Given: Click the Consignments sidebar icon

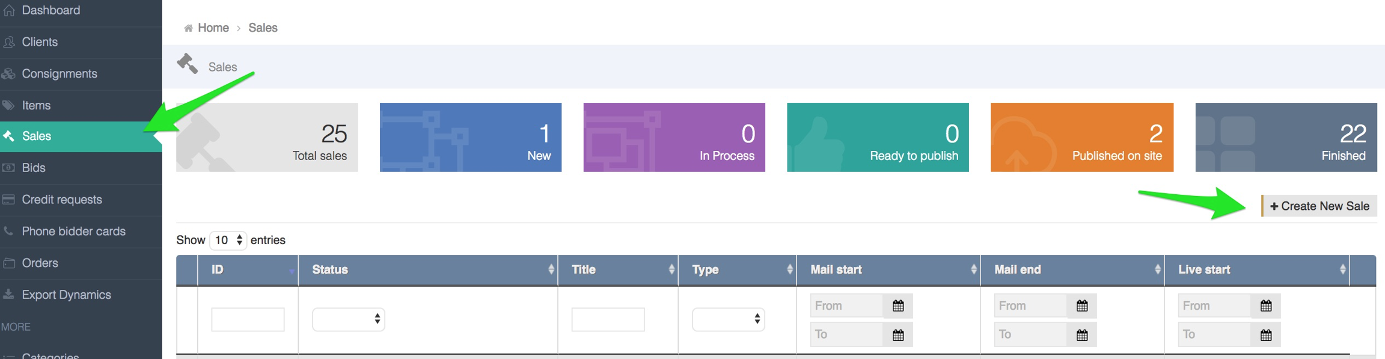Looking at the screenshot, I should 9,74.
